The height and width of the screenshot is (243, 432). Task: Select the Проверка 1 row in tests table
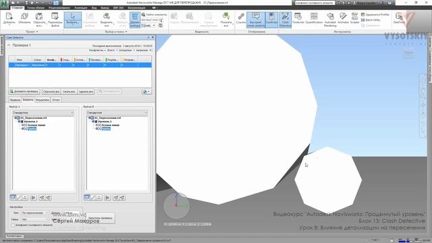[80, 65]
